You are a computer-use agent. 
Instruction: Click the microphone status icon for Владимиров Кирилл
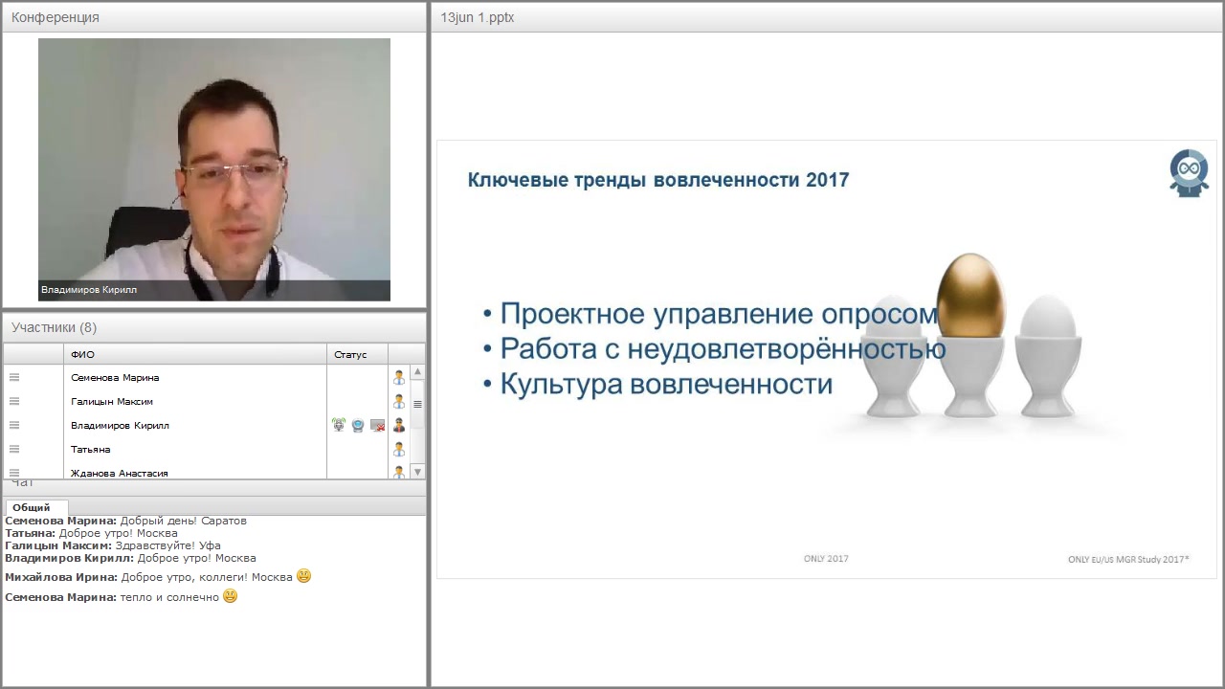click(x=339, y=425)
